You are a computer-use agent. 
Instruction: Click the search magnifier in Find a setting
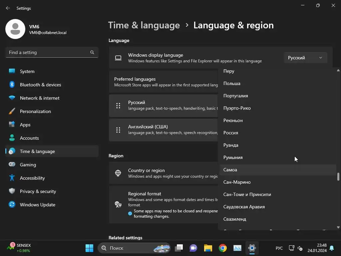92,52
